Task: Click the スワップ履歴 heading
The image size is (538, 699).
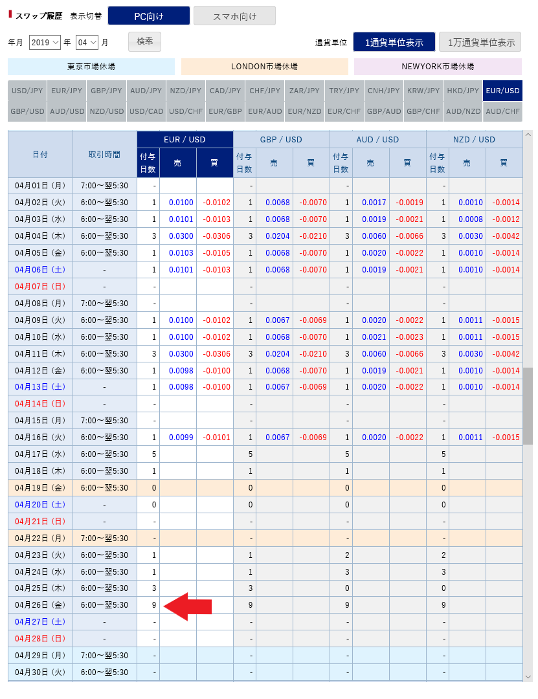Action: click(x=39, y=16)
